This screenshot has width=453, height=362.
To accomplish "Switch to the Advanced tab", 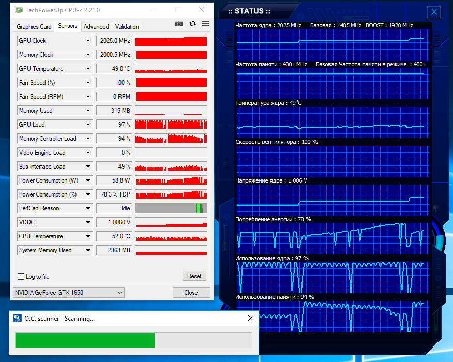I will (x=96, y=27).
